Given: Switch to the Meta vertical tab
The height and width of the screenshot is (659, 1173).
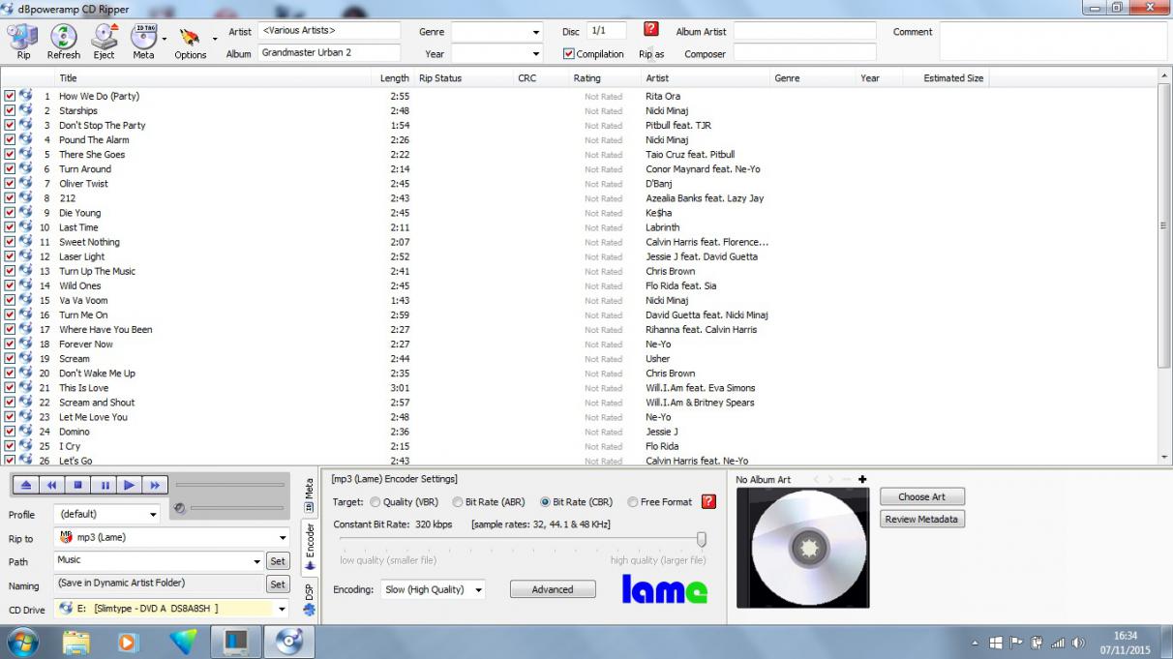Looking at the screenshot, I should [309, 494].
